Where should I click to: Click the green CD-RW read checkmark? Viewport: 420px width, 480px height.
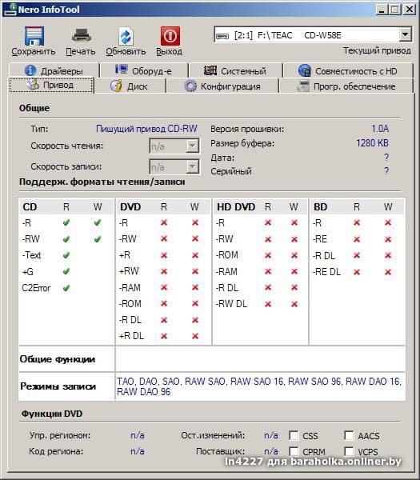[x=66, y=239]
